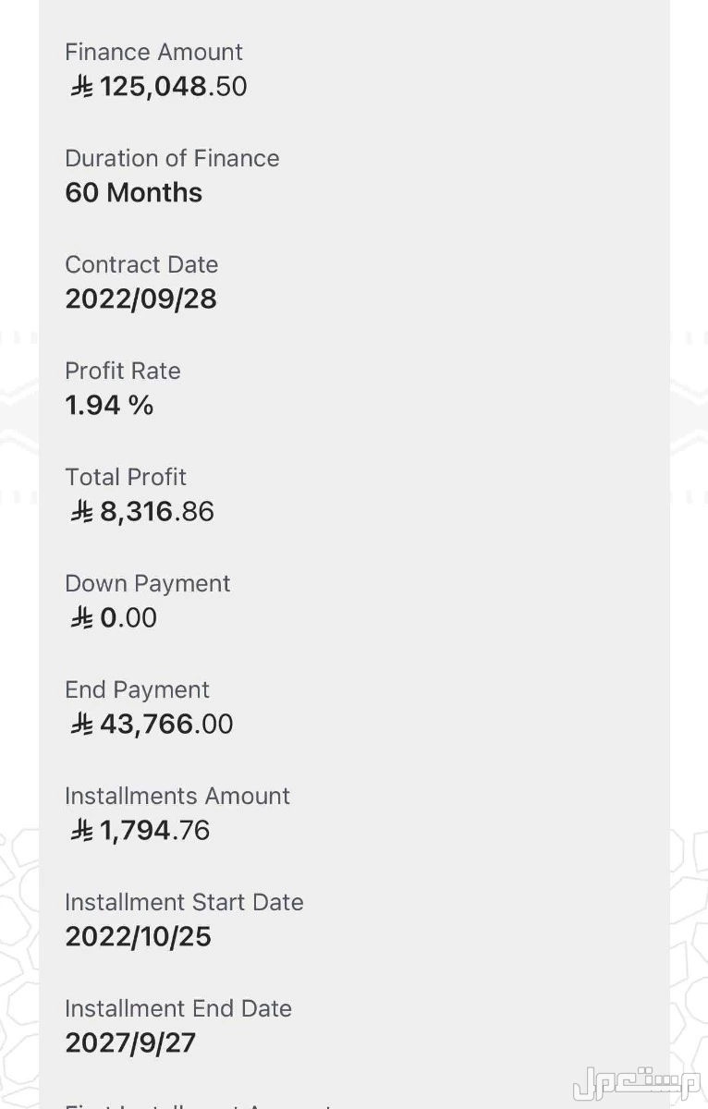Select the 125,048.50 finance amount value
The image size is (708, 1109).
point(174,87)
